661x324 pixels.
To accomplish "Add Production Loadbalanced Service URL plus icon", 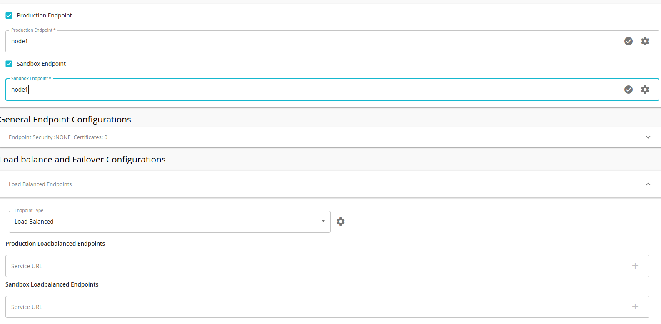I will [x=635, y=266].
